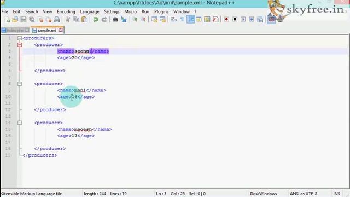The image size is (350, 197).
Task: Collapse the producer fold on line 8
Action: click(20, 84)
